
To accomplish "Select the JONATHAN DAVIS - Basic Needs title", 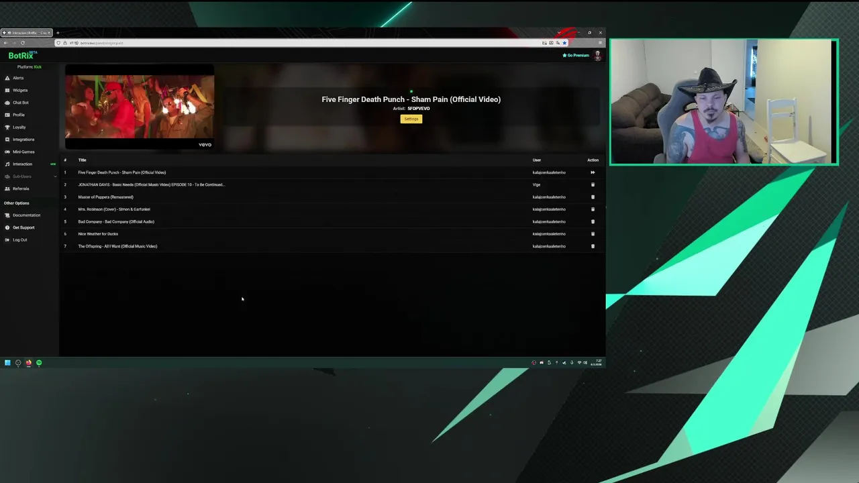I will (x=151, y=184).
